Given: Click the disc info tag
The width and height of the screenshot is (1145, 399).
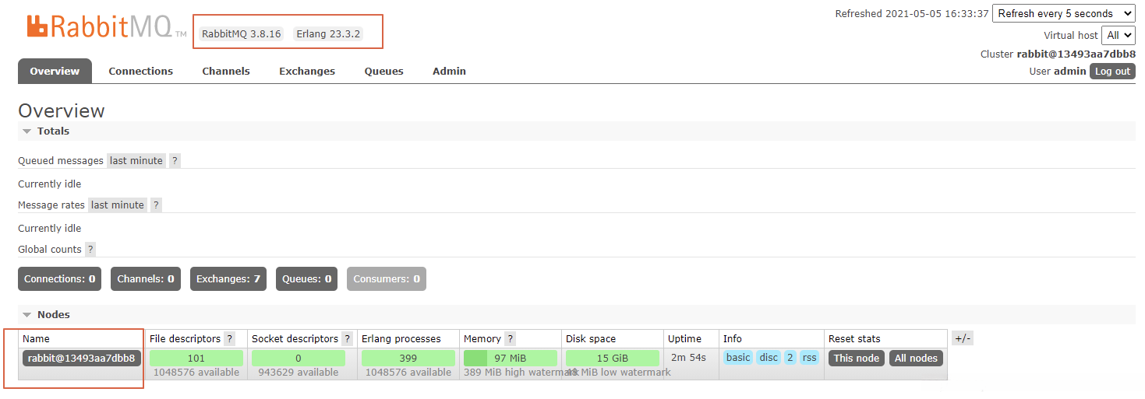Looking at the screenshot, I should tap(769, 358).
